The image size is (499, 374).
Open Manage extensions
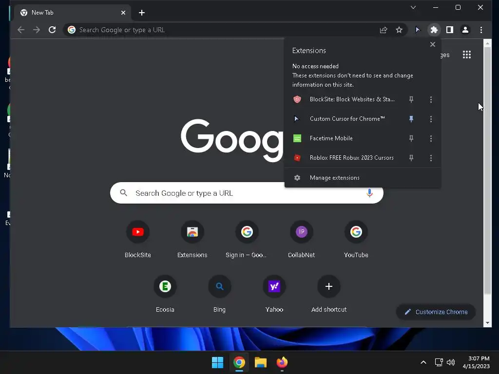pyautogui.click(x=363, y=178)
